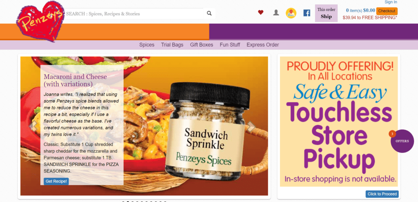This screenshot has height=202, width=418.
Task: Open the Spices menu
Action: pos(147,45)
